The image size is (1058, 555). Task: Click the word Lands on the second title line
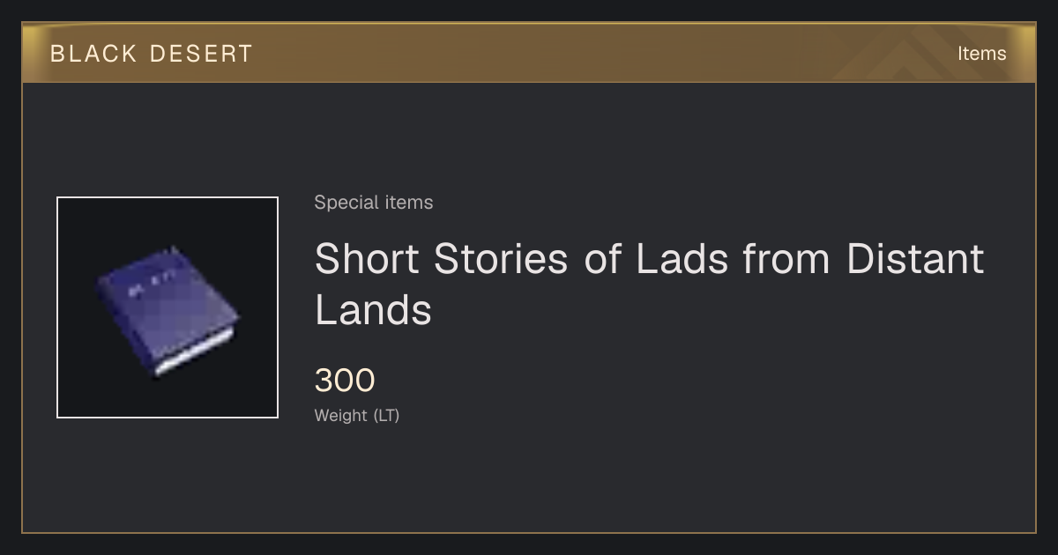(373, 309)
